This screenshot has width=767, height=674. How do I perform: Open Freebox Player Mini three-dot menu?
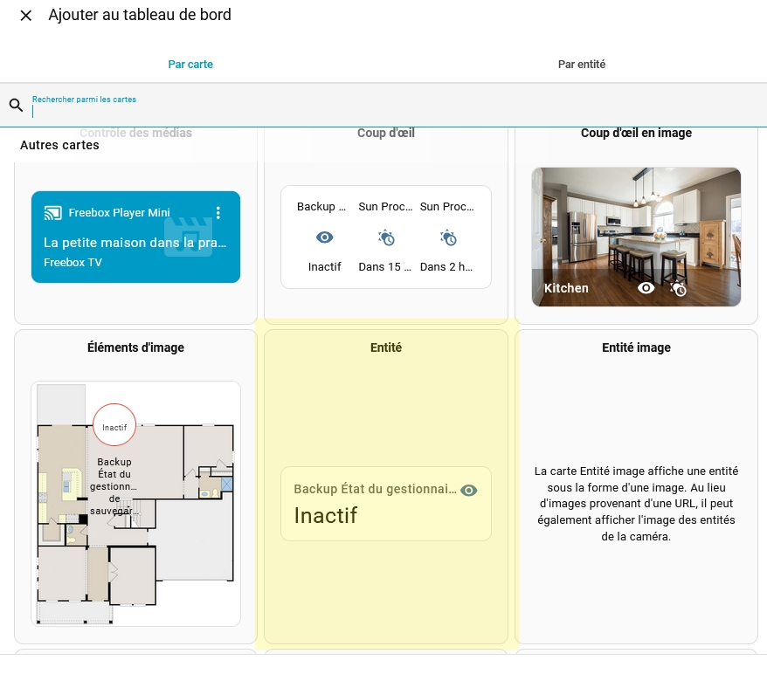(218, 213)
